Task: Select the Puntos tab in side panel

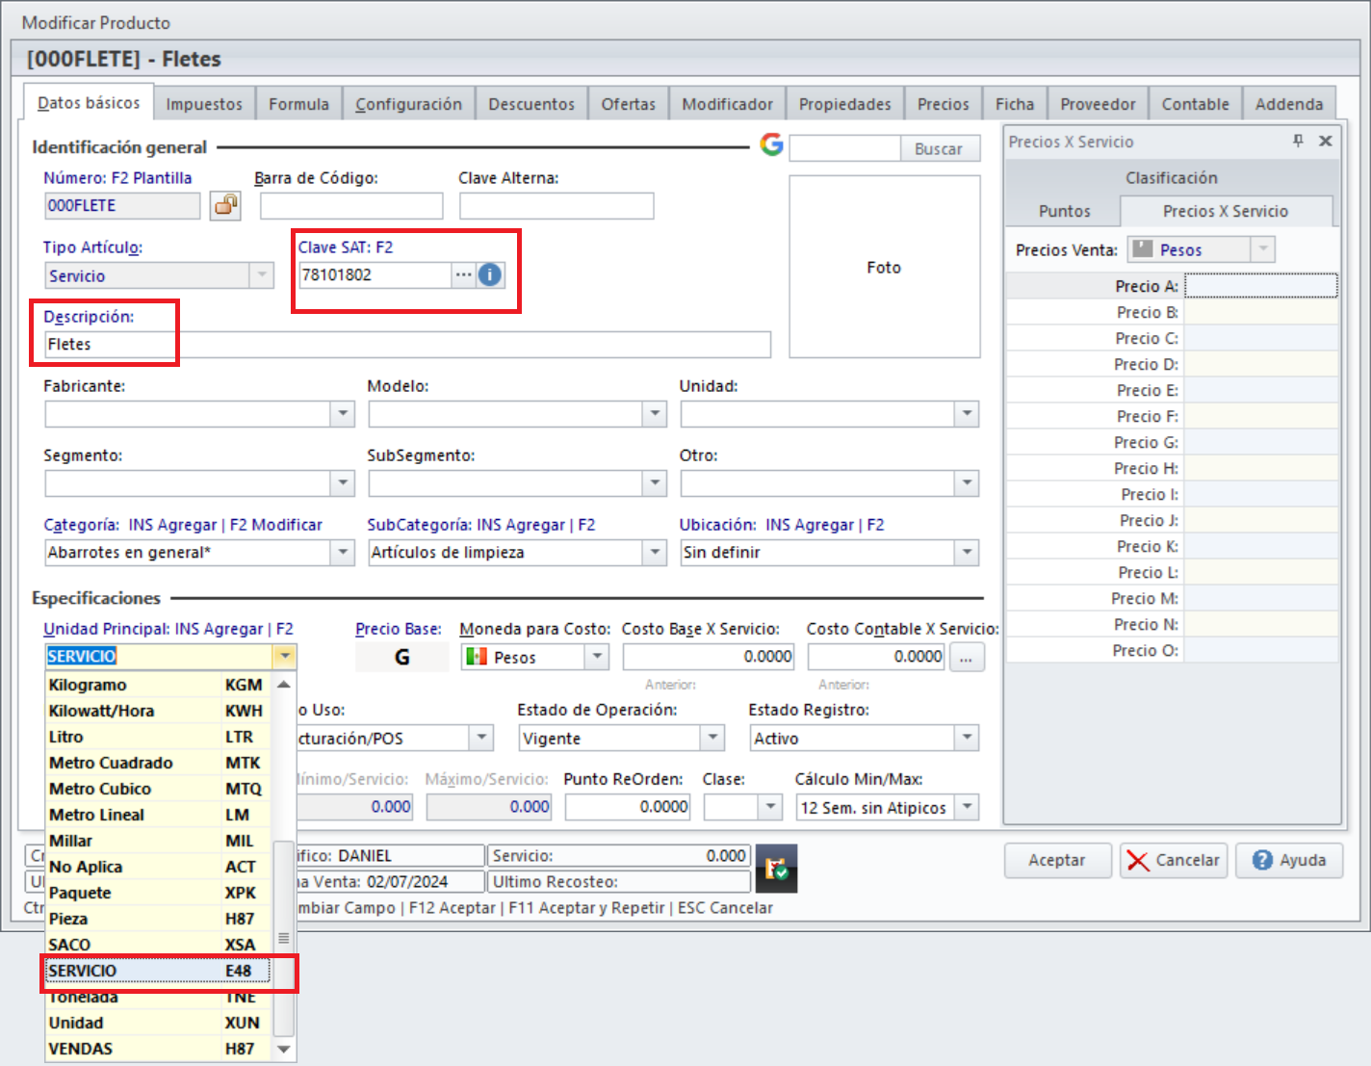Action: tap(1064, 211)
